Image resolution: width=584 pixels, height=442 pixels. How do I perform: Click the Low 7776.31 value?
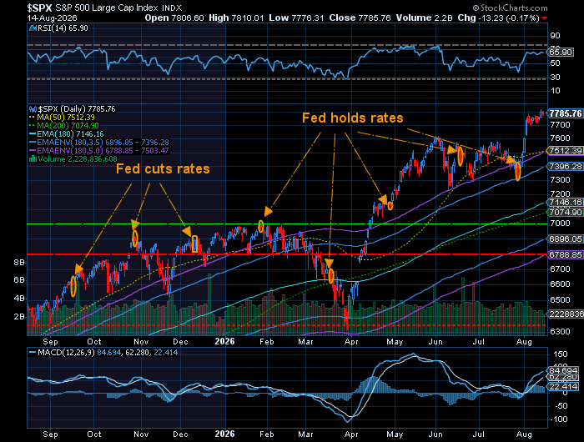click(296, 18)
